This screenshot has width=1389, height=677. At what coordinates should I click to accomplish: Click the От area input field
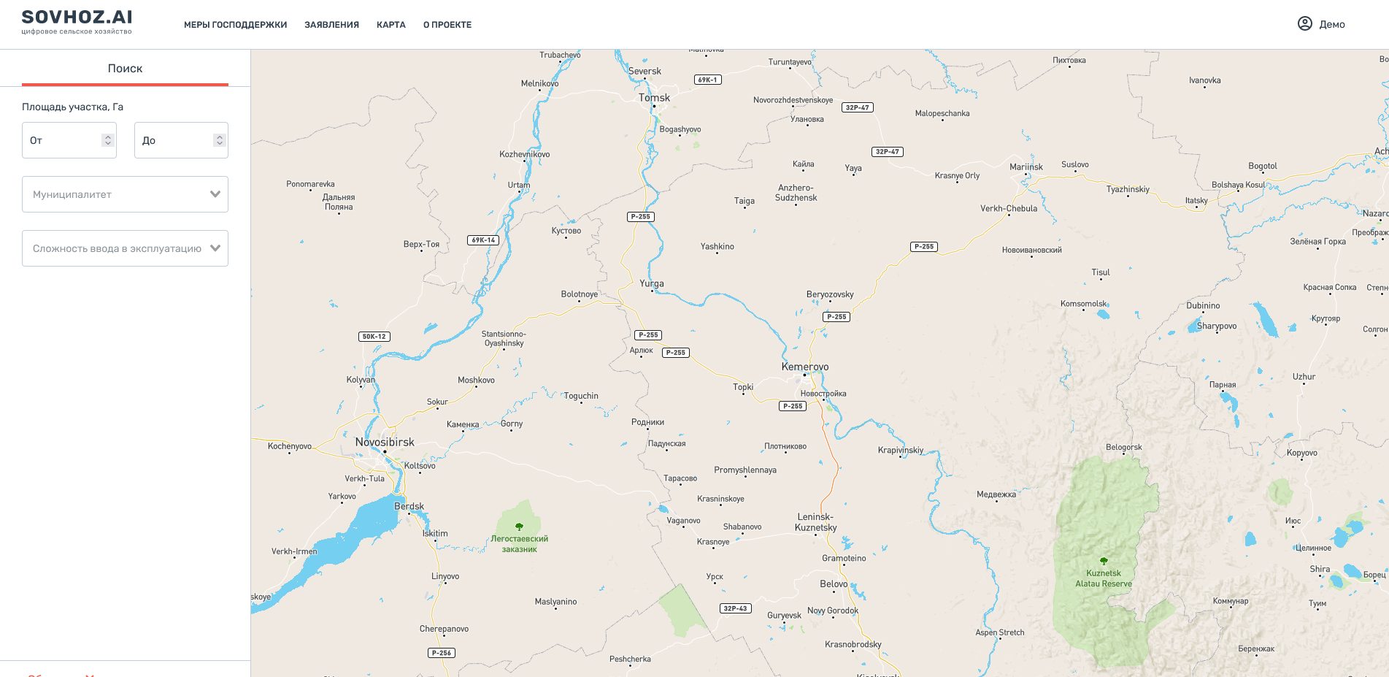tap(62, 140)
